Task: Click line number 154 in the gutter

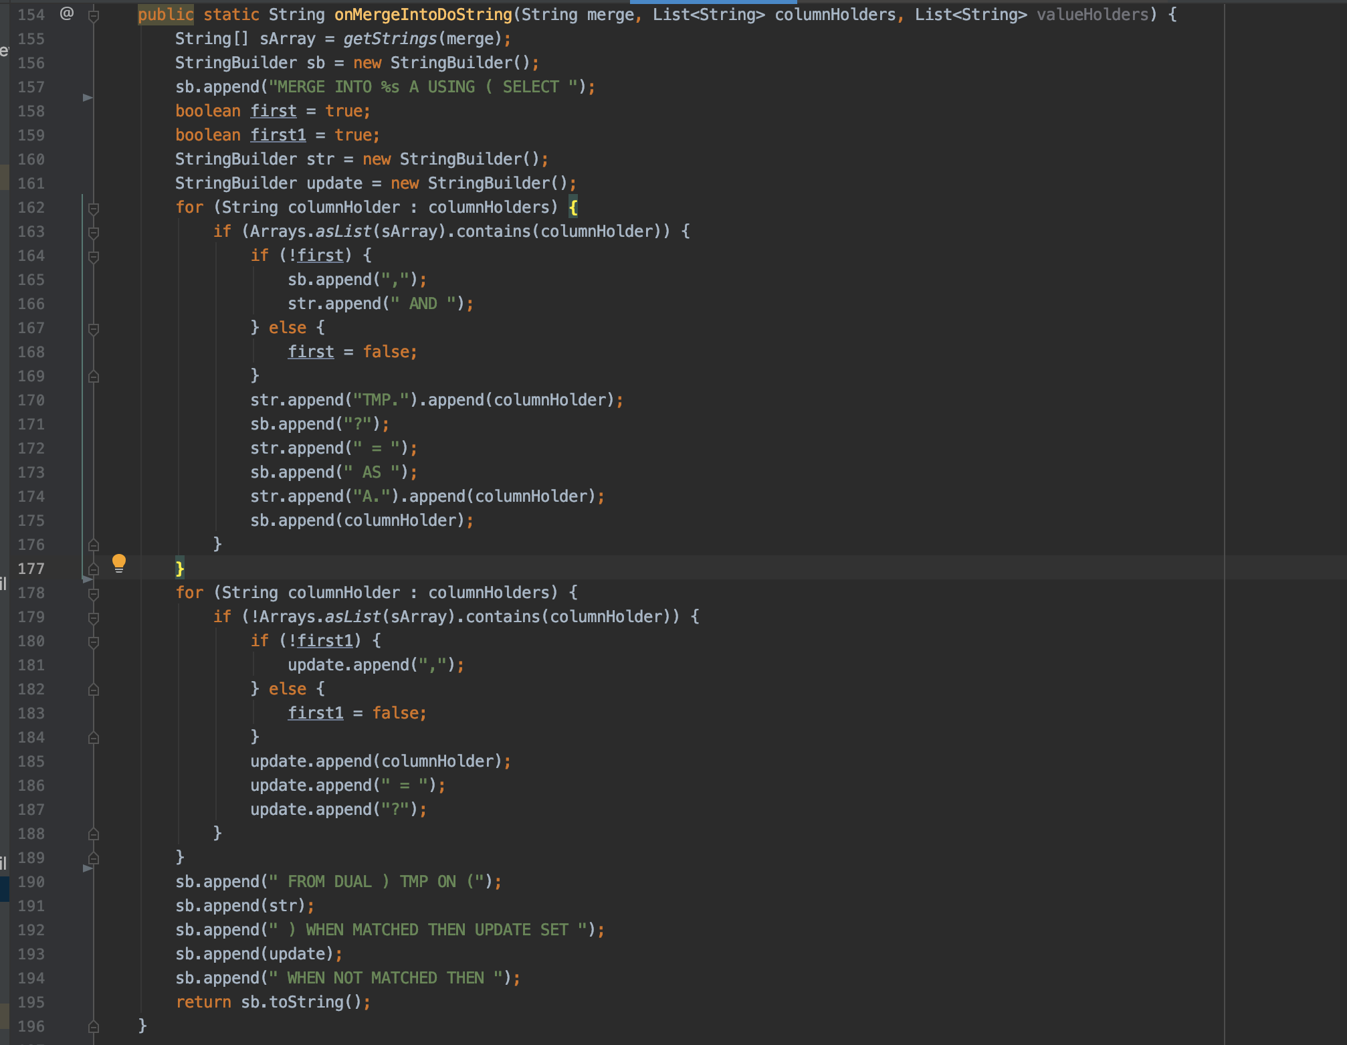Action: click(x=31, y=15)
